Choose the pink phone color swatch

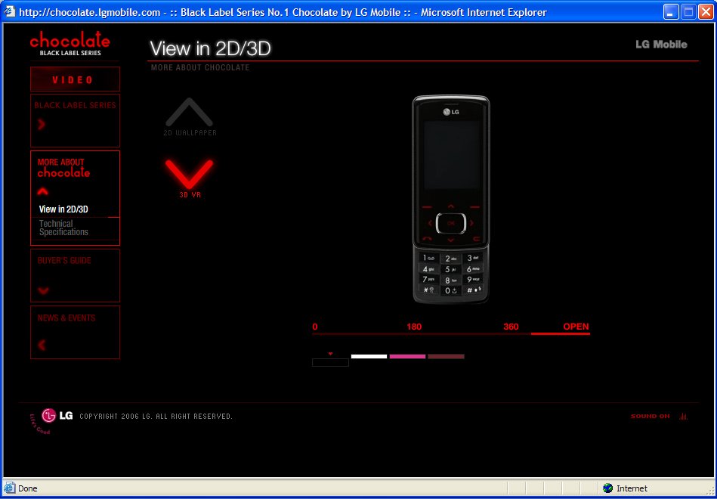click(x=407, y=357)
